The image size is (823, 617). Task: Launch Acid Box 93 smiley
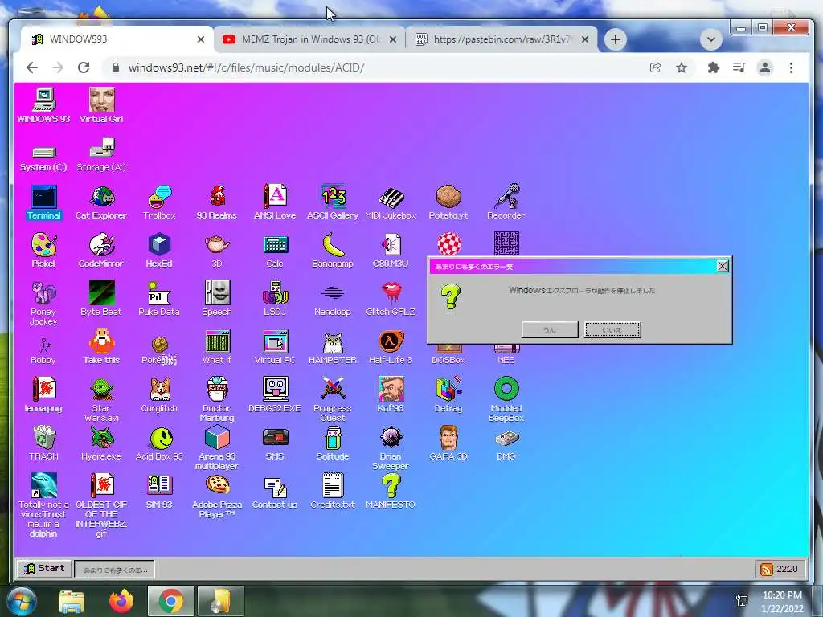[x=159, y=443]
